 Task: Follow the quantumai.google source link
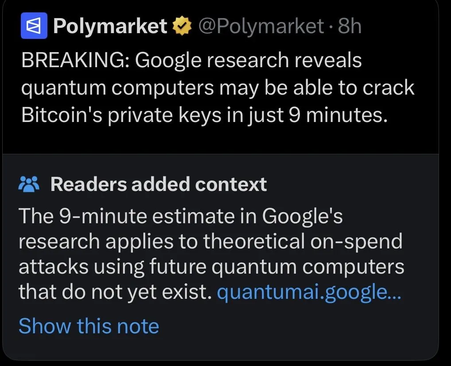click(x=309, y=292)
